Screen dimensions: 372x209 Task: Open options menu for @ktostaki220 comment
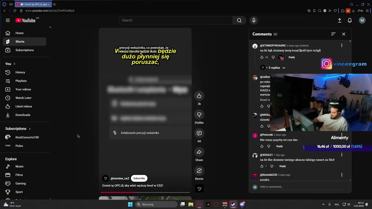tap(342, 175)
